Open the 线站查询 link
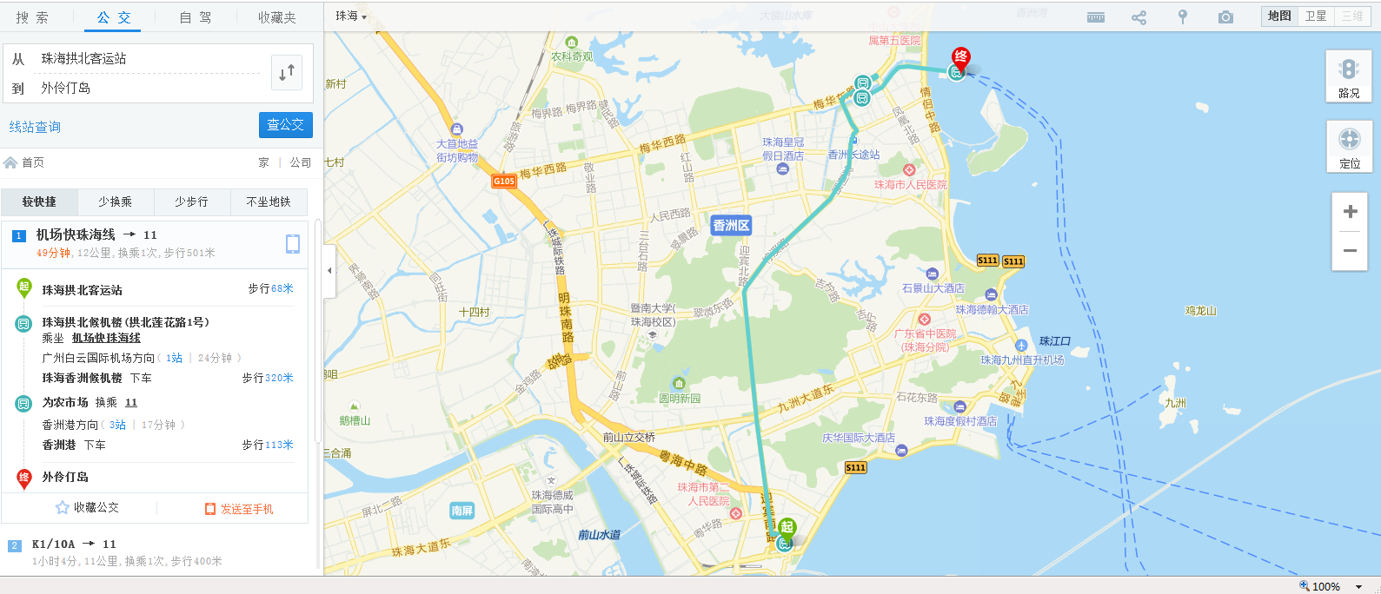The width and height of the screenshot is (1381, 594). (35, 127)
